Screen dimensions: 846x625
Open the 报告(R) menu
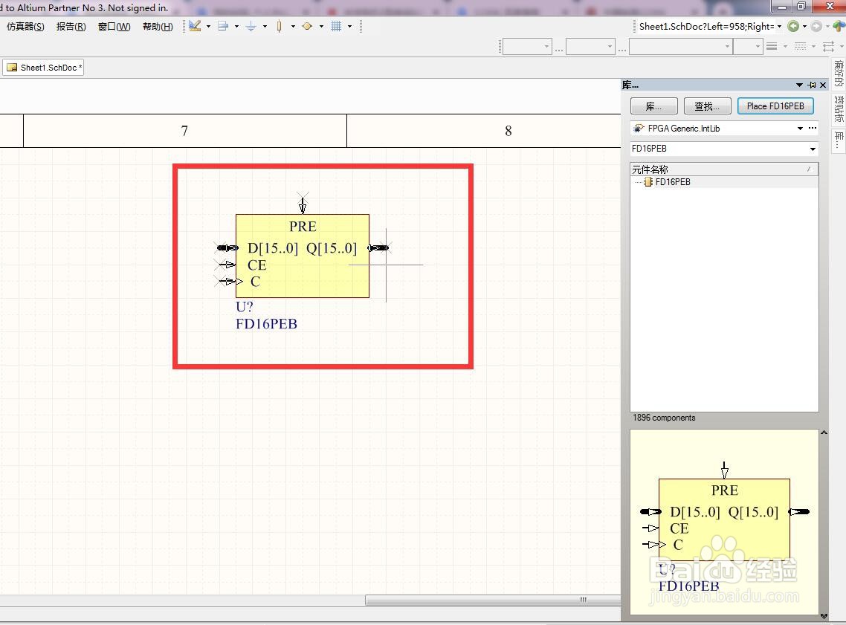point(71,27)
